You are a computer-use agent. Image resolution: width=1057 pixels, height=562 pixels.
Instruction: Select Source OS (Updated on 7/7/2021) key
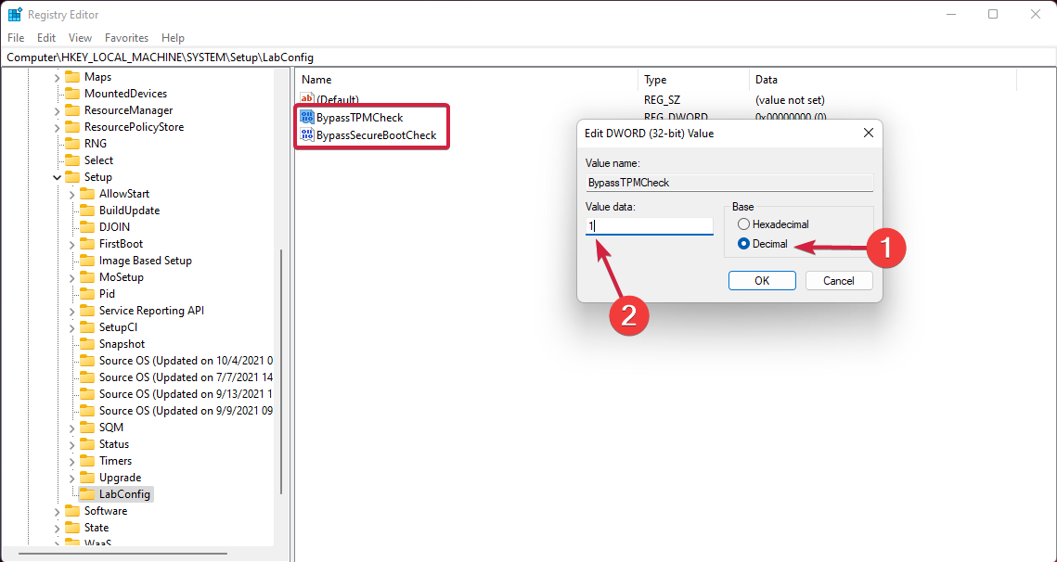[x=186, y=377]
